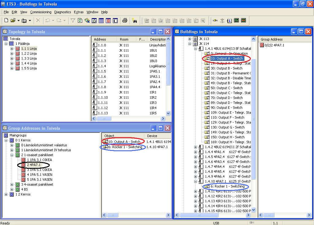
Task: Click the project book icon in toolbar
Action: click(24, 21)
